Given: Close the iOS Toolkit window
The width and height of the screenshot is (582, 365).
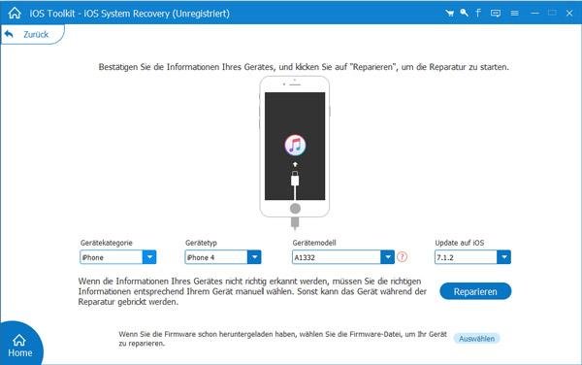Looking at the screenshot, I should pos(569,13).
